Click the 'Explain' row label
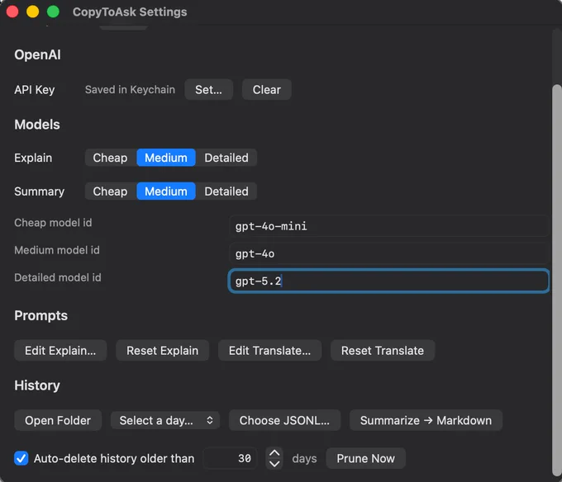 (33, 158)
